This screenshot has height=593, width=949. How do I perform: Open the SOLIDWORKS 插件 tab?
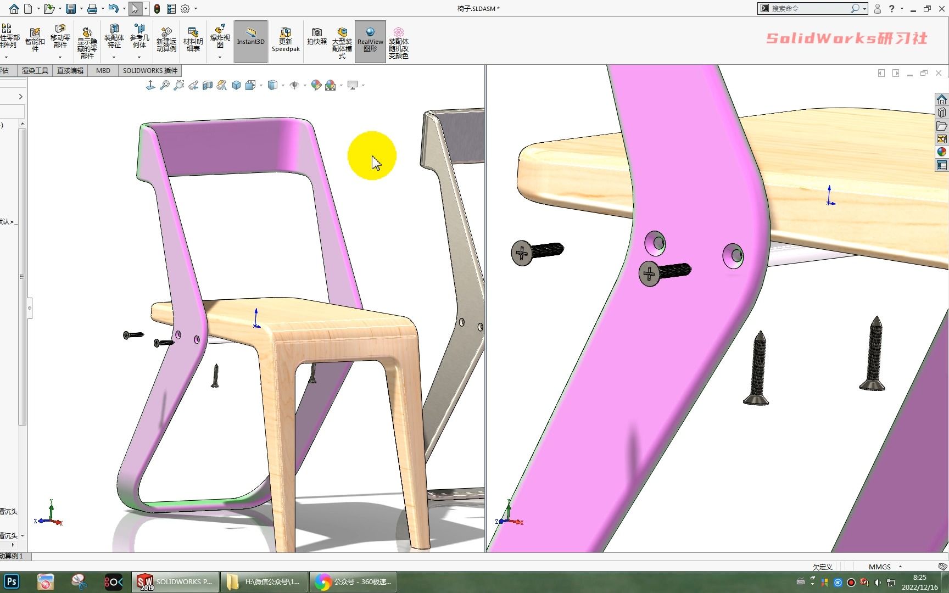click(x=149, y=70)
